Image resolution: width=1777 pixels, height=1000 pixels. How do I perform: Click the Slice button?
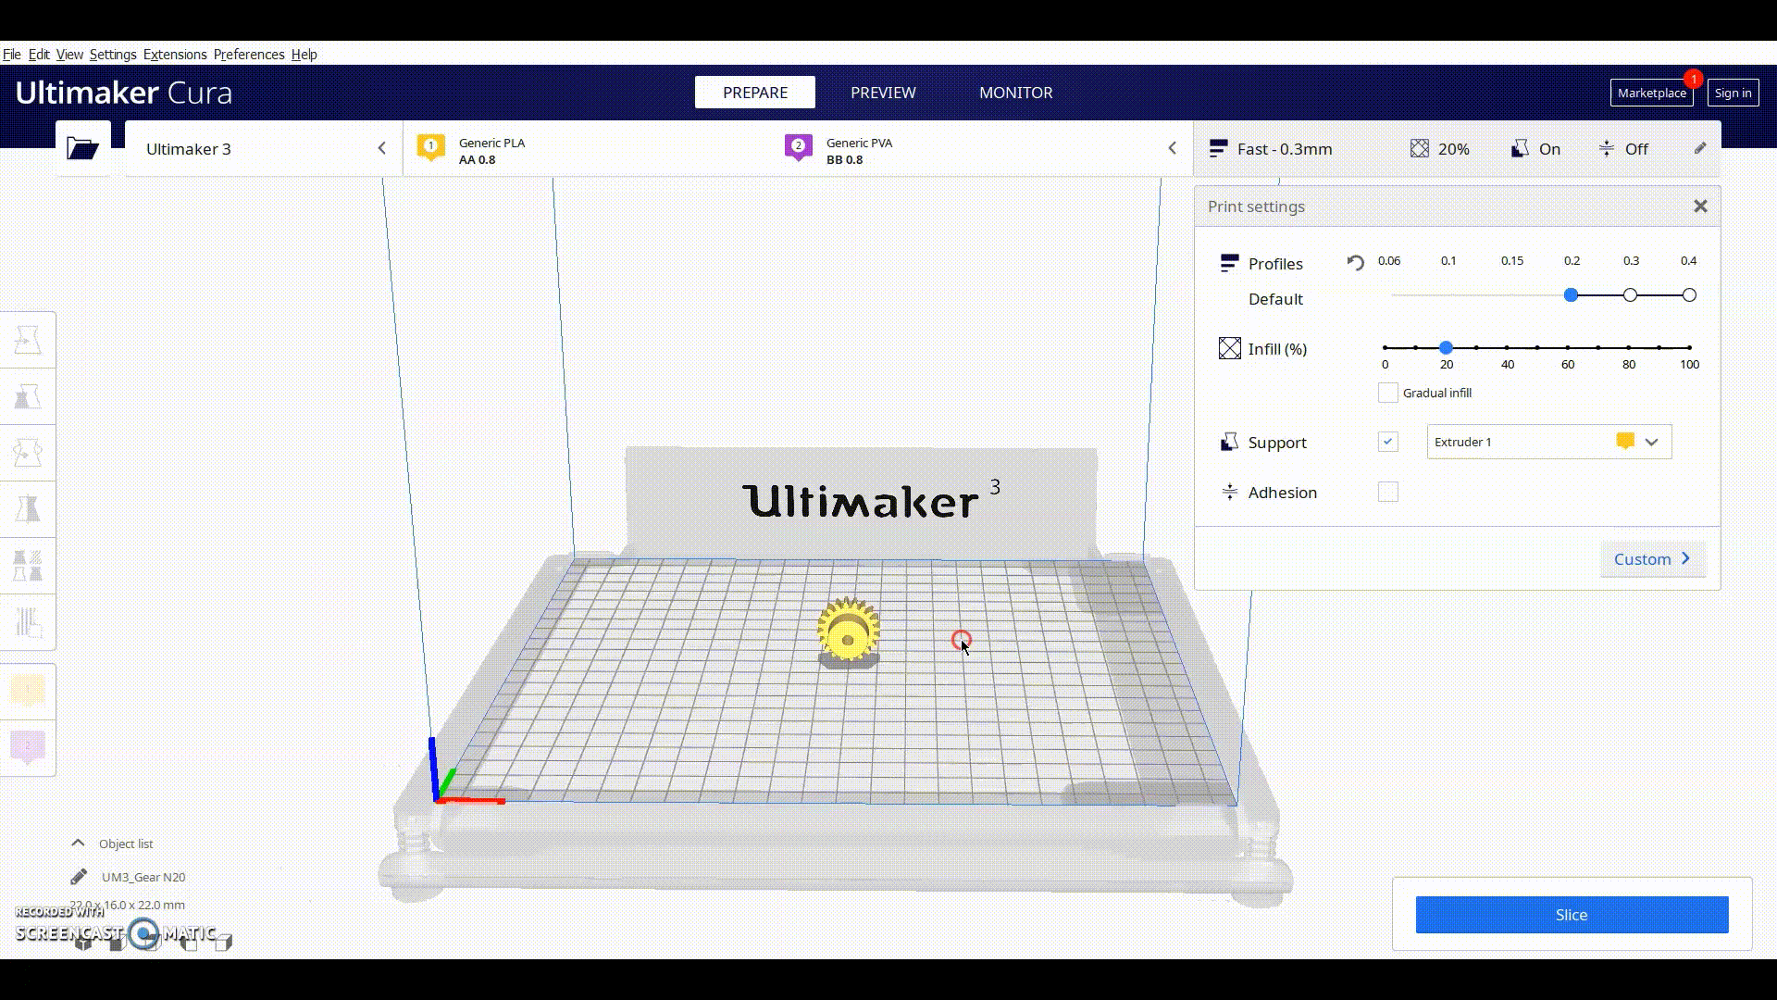click(1572, 914)
